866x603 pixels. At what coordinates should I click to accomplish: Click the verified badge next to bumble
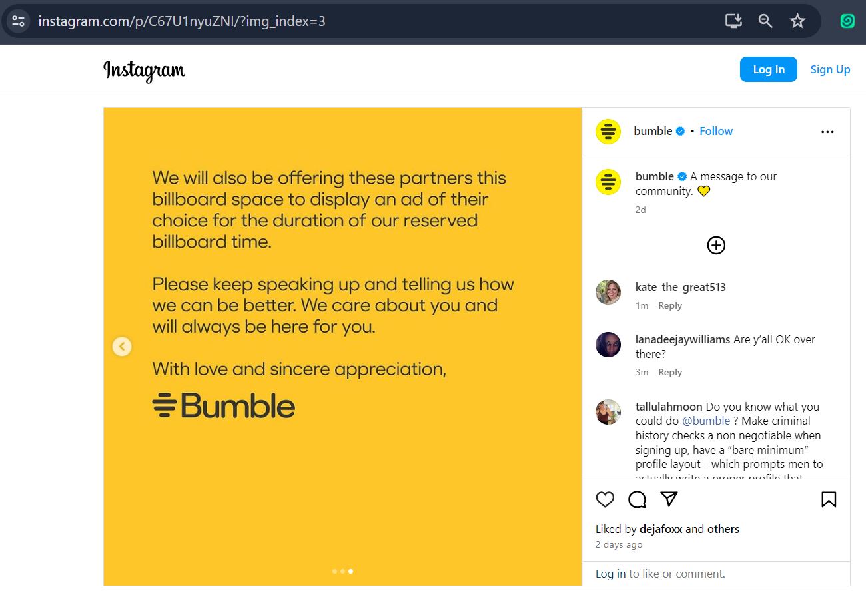tap(679, 131)
